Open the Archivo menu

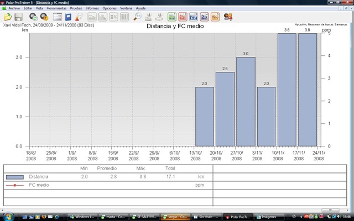(x=14, y=8)
